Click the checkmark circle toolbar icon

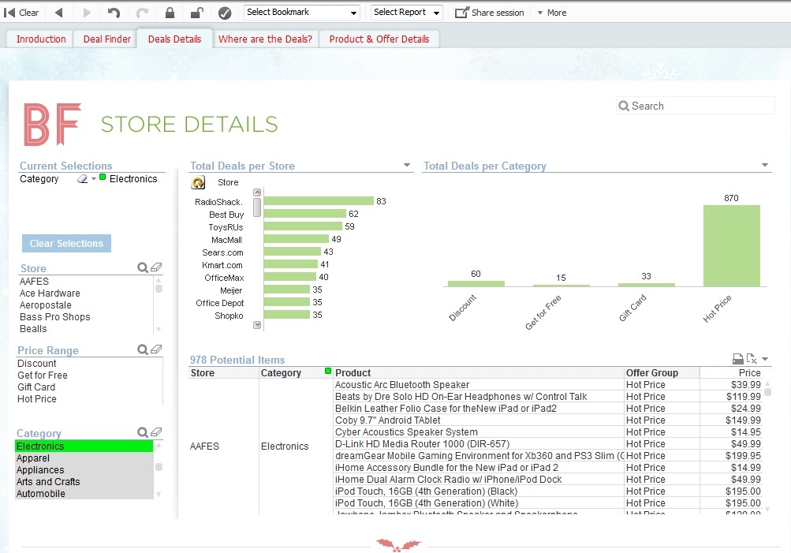[225, 13]
